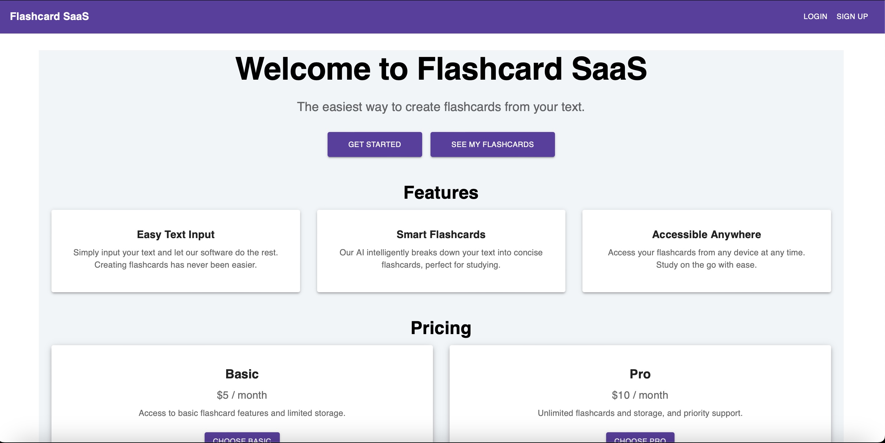Select the Accessible Anywhere feature card
The width and height of the screenshot is (885, 443).
click(706, 251)
